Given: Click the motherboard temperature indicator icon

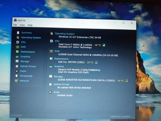Looking at the screenshot, I should (x=96, y=62).
